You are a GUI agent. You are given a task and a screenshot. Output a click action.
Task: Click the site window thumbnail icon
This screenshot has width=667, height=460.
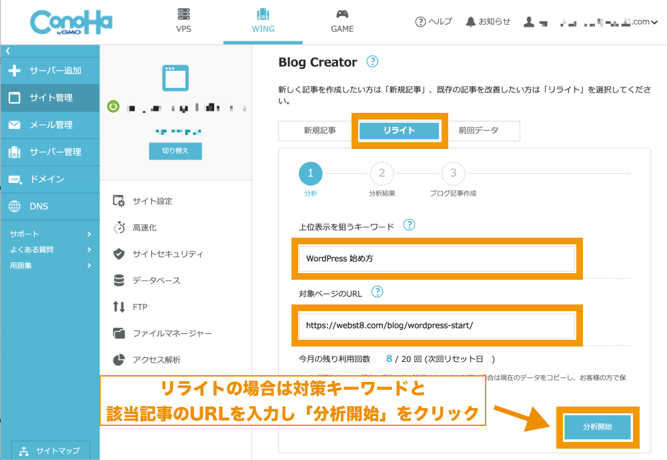pyautogui.click(x=175, y=77)
